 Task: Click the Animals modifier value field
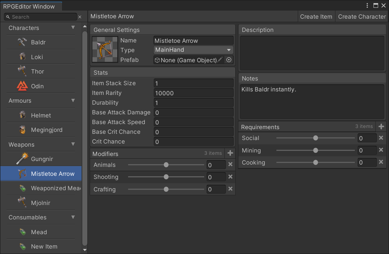[216, 165]
